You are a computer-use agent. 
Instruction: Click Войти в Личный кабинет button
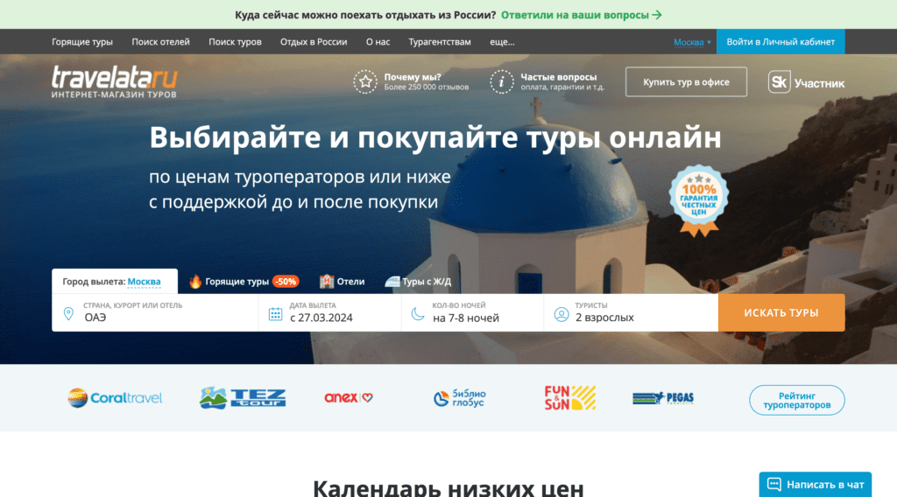(780, 42)
